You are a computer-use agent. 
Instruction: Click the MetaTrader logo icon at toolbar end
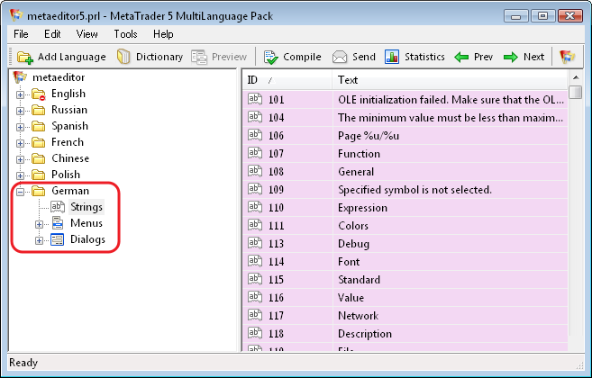click(567, 57)
